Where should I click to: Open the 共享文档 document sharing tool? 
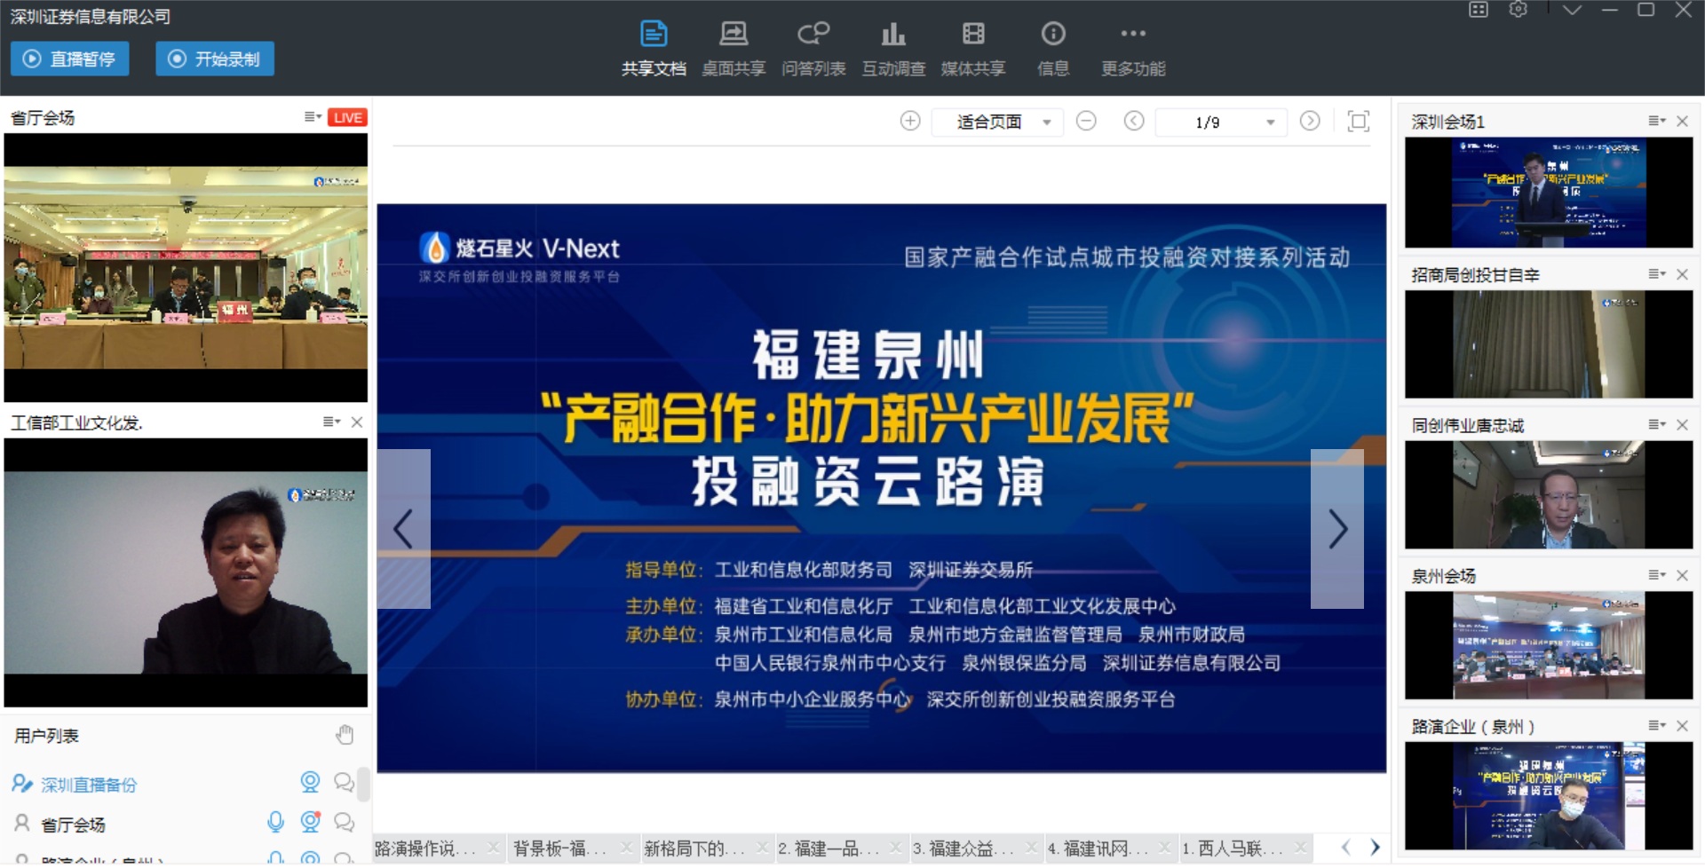654,48
